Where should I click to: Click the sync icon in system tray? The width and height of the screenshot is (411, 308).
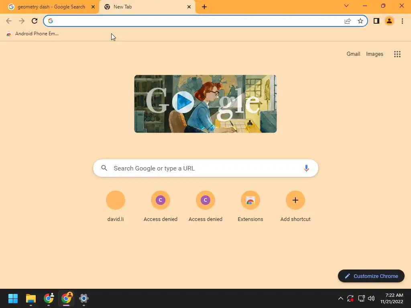(x=350, y=298)
